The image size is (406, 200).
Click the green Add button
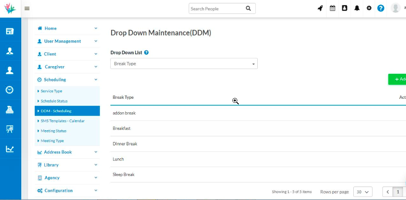click(397, 79)
